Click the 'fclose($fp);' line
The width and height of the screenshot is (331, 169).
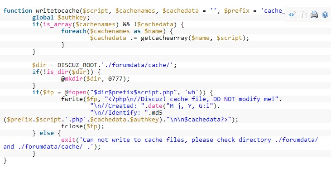click(83, 126)
